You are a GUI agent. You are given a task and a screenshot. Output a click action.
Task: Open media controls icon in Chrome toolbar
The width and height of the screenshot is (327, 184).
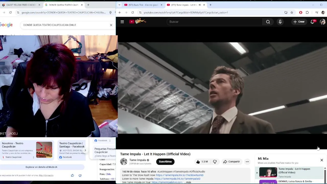[x=317, y=12]
